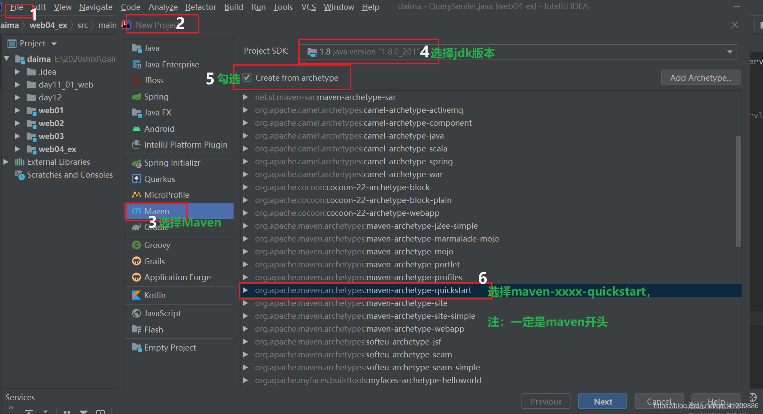Click Scratches and Consoles icon
The height and width of the screenshot is (414, 763).
[20, 175]
